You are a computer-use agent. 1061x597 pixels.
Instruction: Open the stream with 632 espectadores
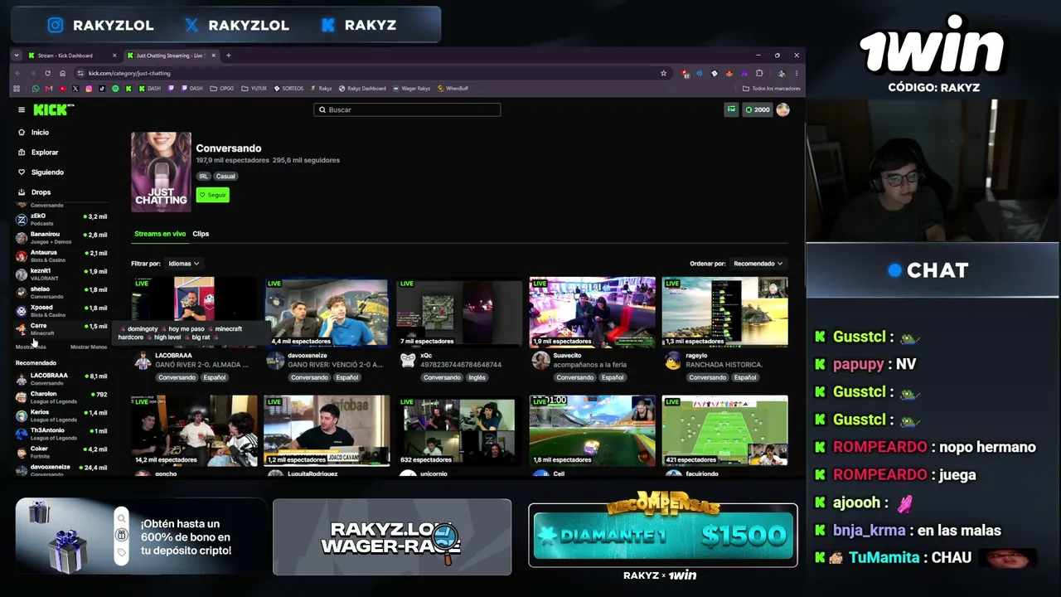click(x=459, y=430)
